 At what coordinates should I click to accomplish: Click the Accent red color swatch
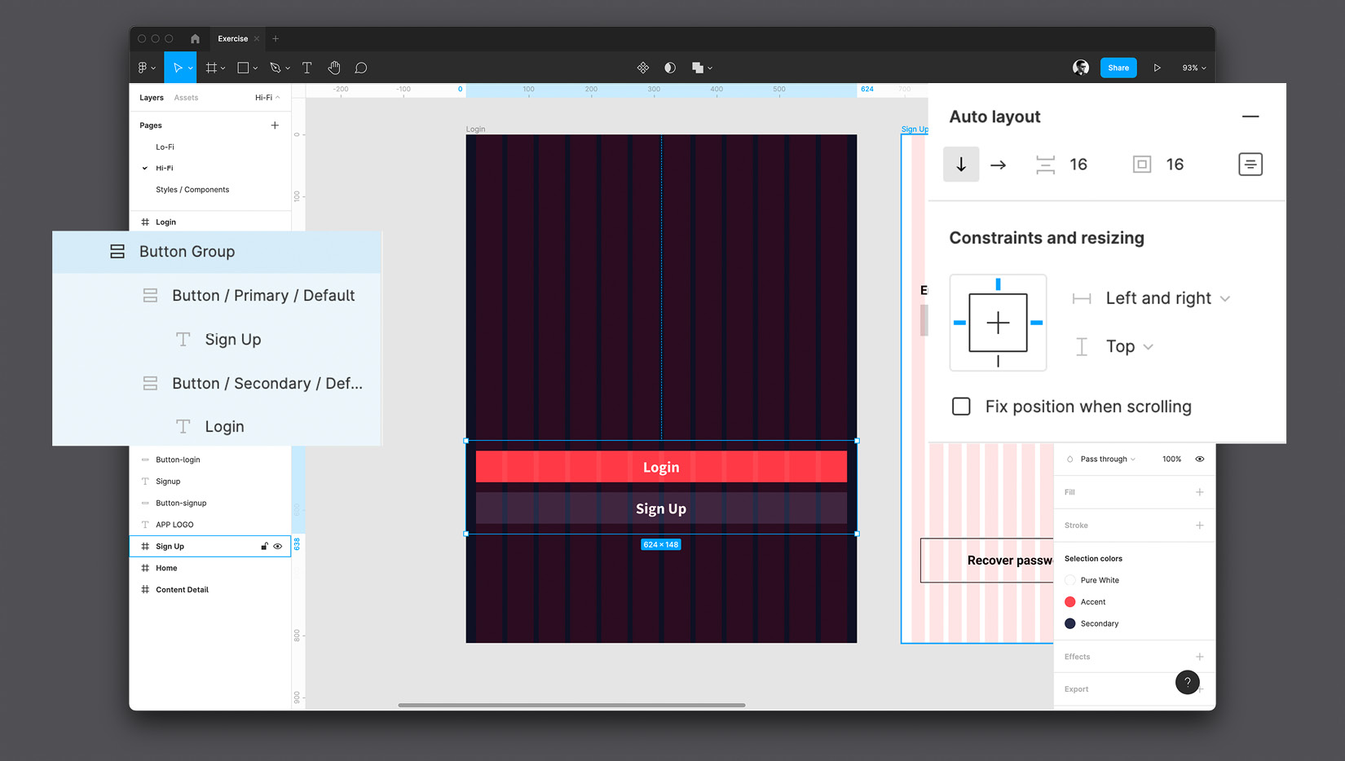coord(1070,601)
